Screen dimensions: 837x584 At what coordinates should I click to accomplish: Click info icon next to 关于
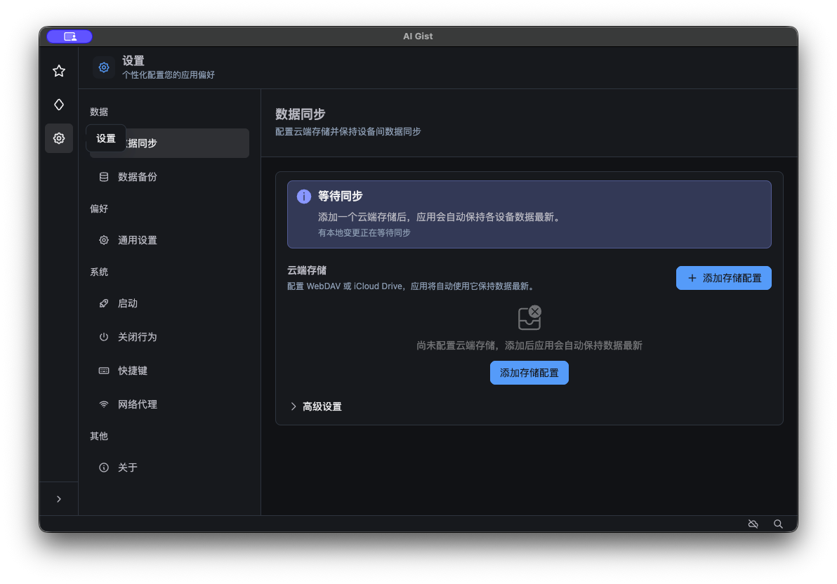(103, 467)
